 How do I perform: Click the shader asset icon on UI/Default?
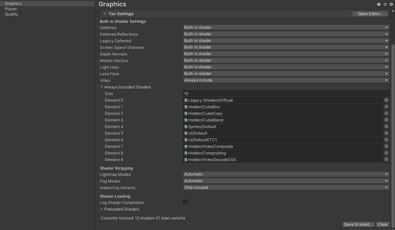(x=185, y=133)
